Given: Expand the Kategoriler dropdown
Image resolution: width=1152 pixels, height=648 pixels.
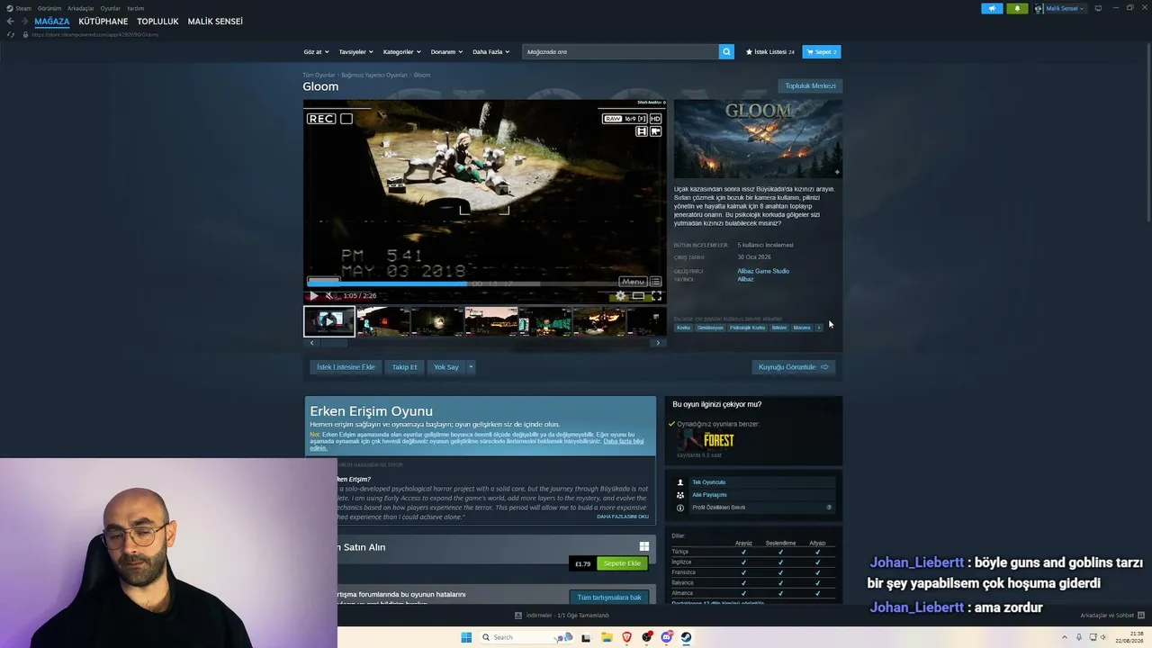Looking at the screenshot, I should point(401,51).
